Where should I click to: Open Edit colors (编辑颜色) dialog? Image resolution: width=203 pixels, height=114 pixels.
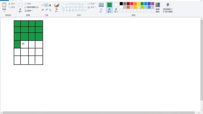pyautogui.click(x=158, y=8)
